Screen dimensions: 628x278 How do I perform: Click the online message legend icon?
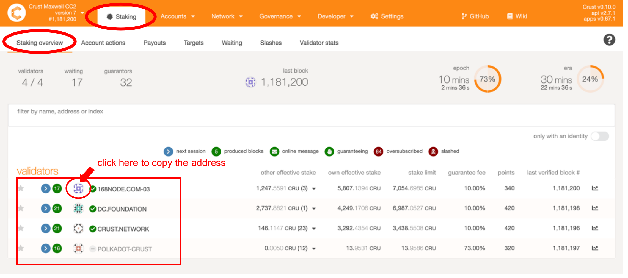274,151
